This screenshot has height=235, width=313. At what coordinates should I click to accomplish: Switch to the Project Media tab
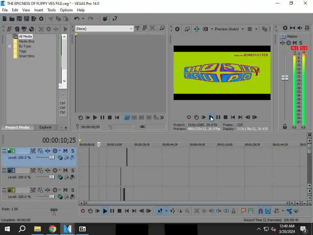[x=17, y=127]
